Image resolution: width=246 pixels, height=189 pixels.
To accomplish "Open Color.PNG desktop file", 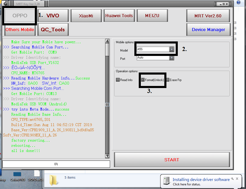I will point(17,176).
